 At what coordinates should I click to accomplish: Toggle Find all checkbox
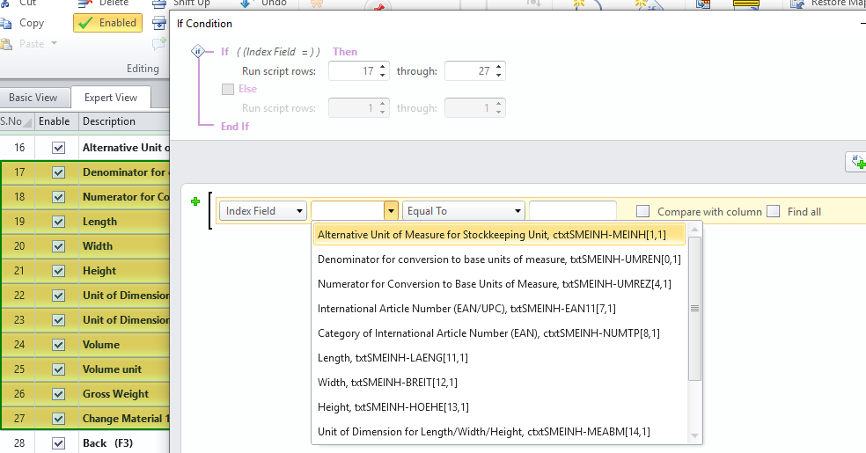[x=774, y=211]
